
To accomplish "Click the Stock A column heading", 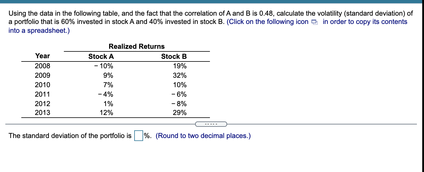I will click(101, 56).
